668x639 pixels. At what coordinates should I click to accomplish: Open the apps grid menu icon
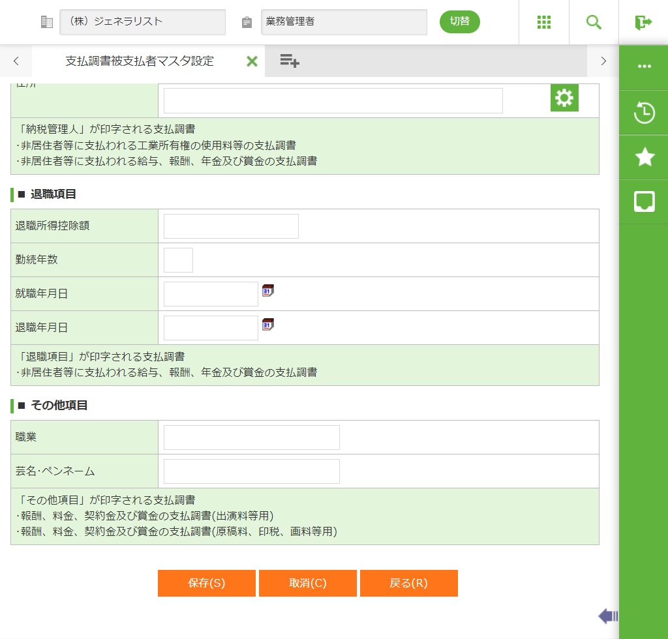[x=544, y=22]
